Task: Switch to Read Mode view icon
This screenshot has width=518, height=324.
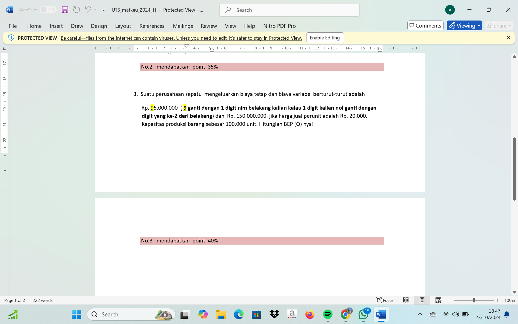Action: pyautogui.click(x=406, y=300)
